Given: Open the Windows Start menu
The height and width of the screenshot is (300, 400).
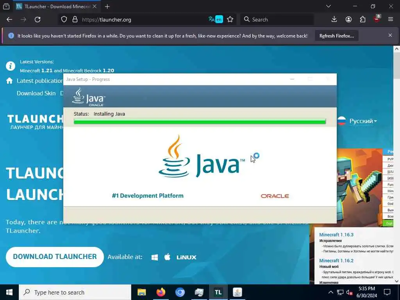Looking at the screenshot, I should click(x=9, y=292).
